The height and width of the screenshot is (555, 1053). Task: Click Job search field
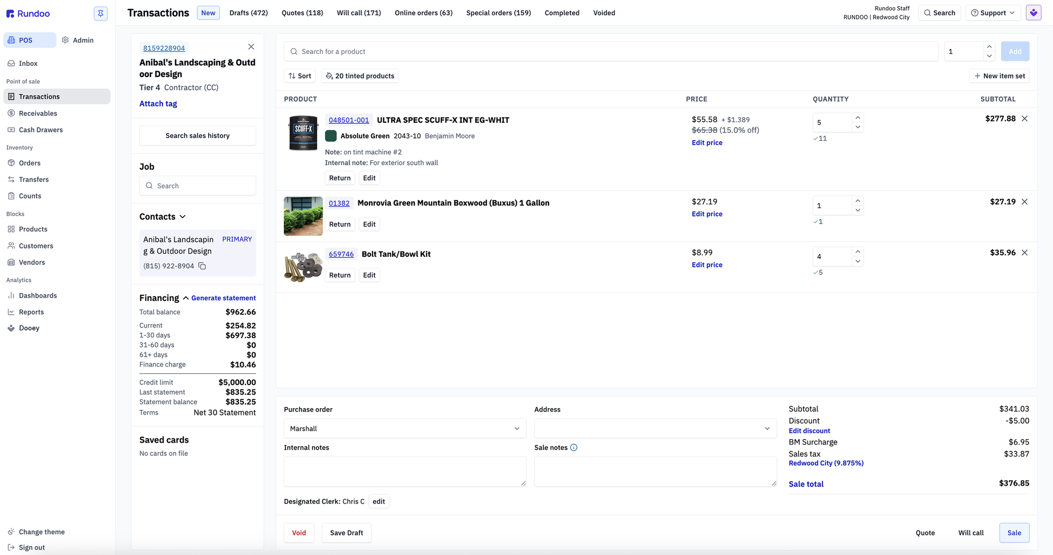(197, 186)
